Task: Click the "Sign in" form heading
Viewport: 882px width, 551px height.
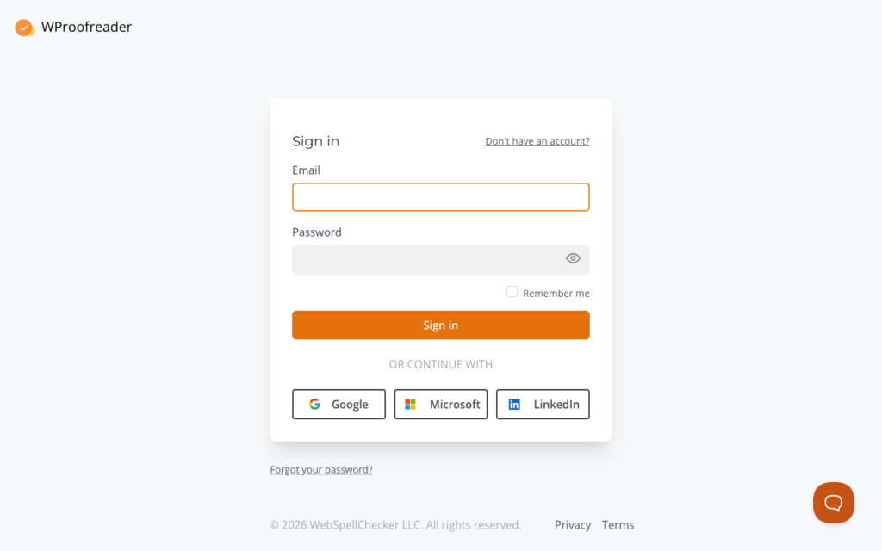Action: [315, 141]
